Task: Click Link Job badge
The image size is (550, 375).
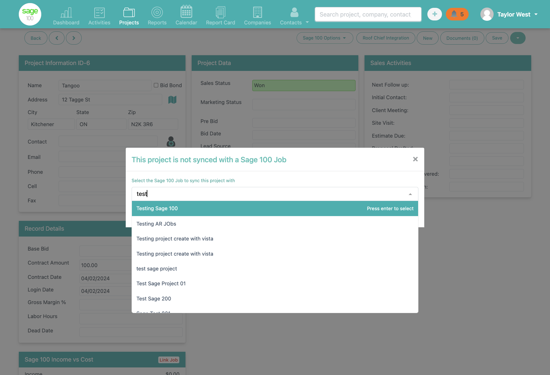Action: pyautogui.click(x=169, y=360)
